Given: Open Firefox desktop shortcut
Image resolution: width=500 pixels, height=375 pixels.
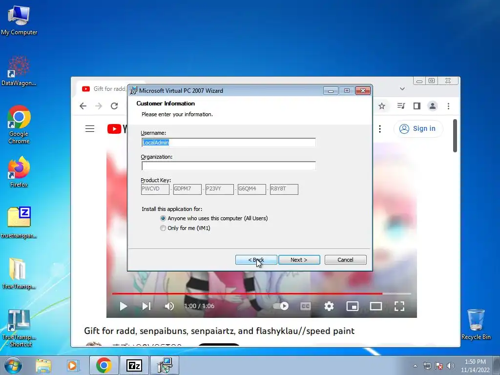Looking at the screenshot, I should 19,172.
